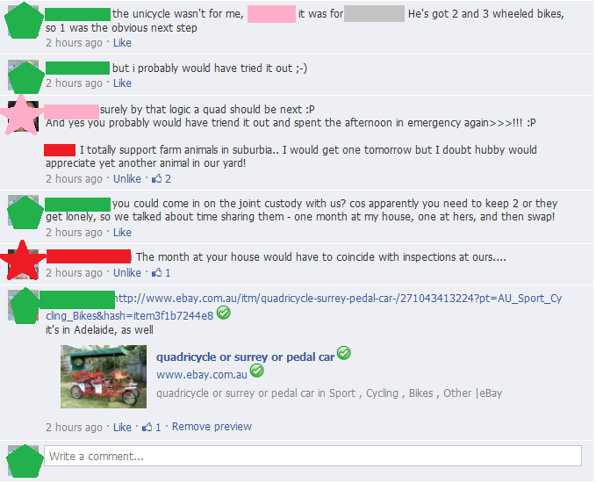Image resolution: width=596 pixels, height=483 pixels.
Task: Click the thumbs-up icon with count 2
Action: (x=156, y=178)
